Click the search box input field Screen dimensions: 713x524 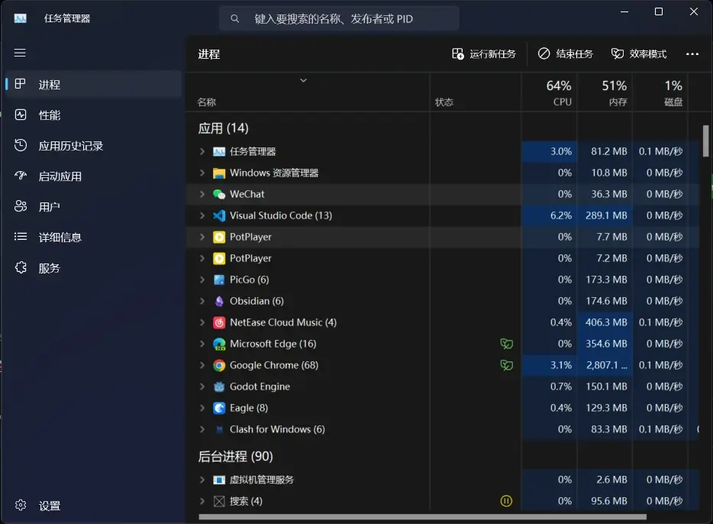click(339, 18)
